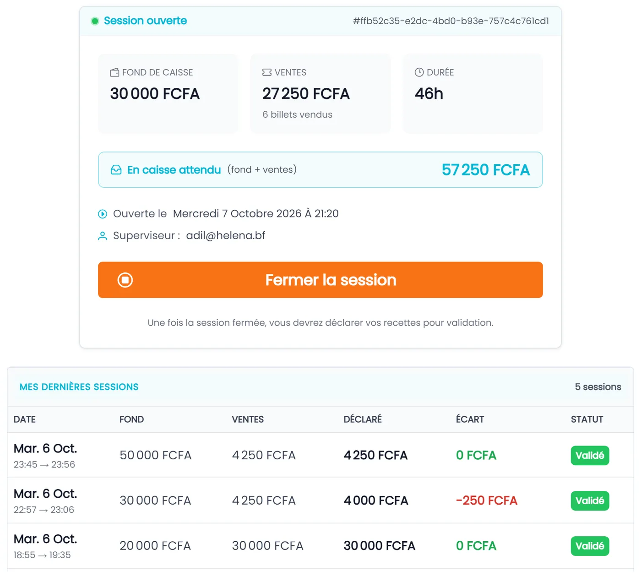The height and width of the screenshot is (577, 641).
Task: Click the 6 billets vendus text
Action: (298, 114)
